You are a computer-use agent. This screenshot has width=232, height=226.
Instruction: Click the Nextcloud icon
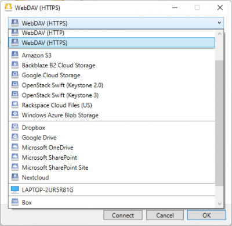click(x=15, y=177)
